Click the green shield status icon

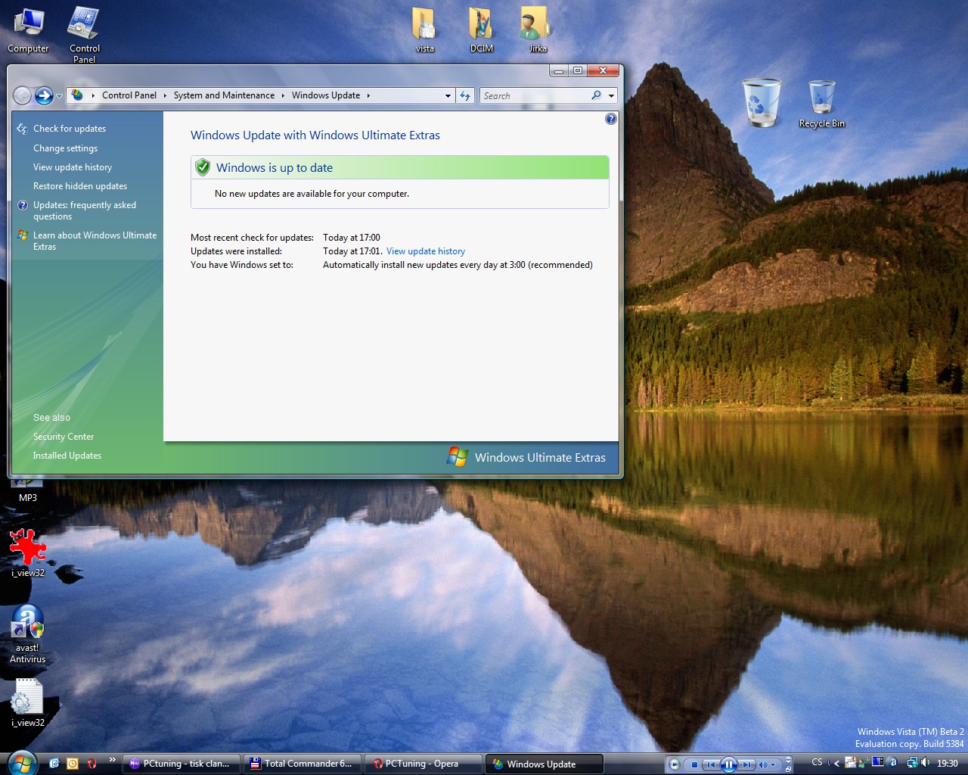point(203,167)
